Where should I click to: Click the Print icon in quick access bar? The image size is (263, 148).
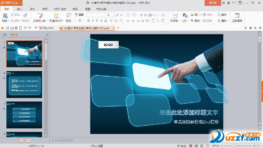[16, 28]
